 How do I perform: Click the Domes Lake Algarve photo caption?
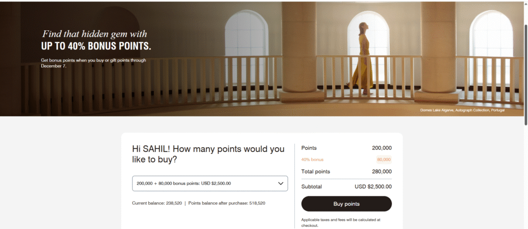click(x=463, y=110)
